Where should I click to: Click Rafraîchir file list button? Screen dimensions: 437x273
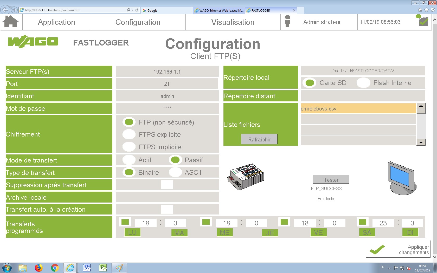point(259,139)
